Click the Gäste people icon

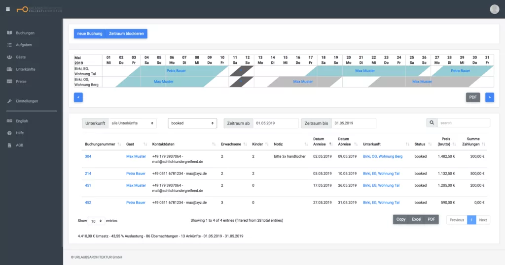(x=9, y=57)
